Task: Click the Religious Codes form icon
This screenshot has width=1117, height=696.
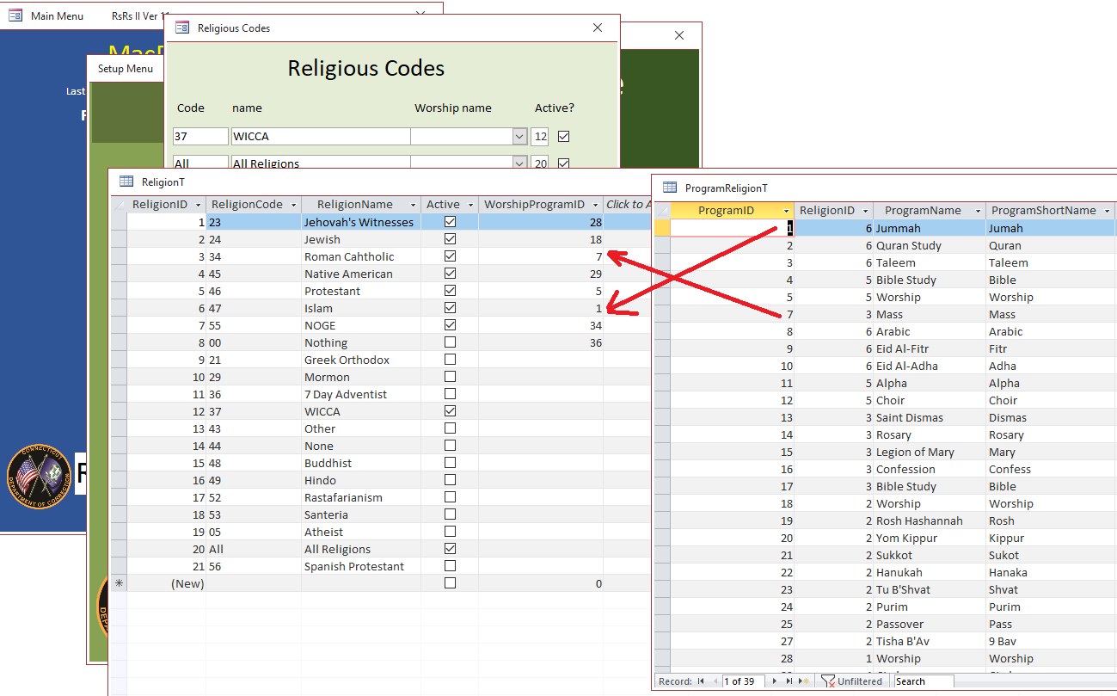Action: (x=182, y=28)
